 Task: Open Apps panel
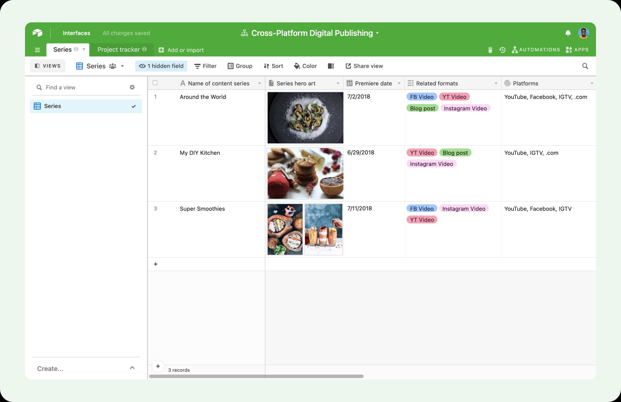click(577, 50)
